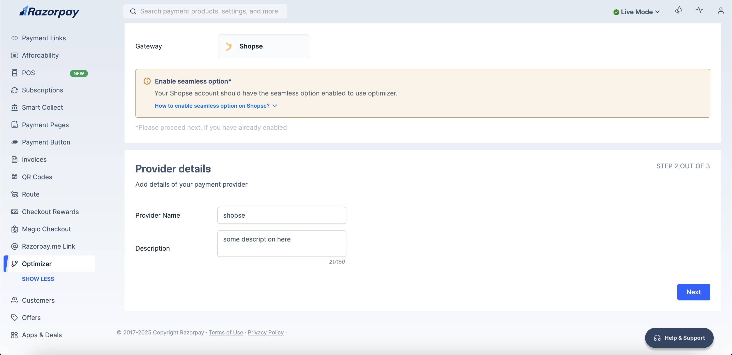The height and width of the screenshot is (355, 732).
Task: Click the Shopse gateway field
Action: [263, 46]
